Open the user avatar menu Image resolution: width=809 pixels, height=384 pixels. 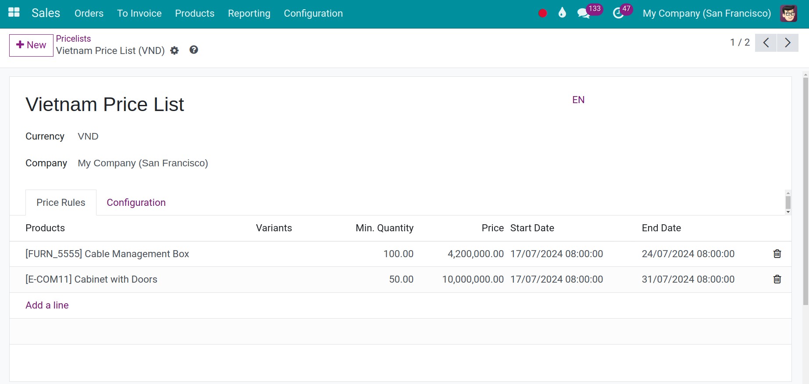[788, 13]
